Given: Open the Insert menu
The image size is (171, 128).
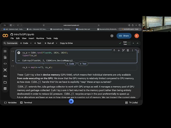Looking at the screenshot, I should [x=31, y=38].
